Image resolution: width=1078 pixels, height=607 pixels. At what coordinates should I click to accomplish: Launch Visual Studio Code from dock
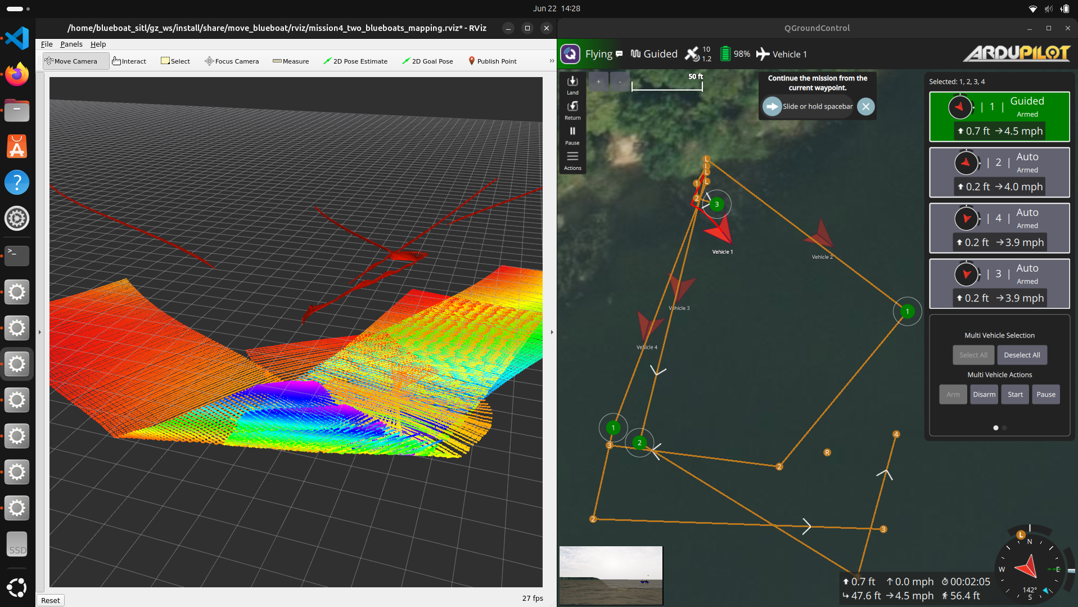(x=17, y=38)
